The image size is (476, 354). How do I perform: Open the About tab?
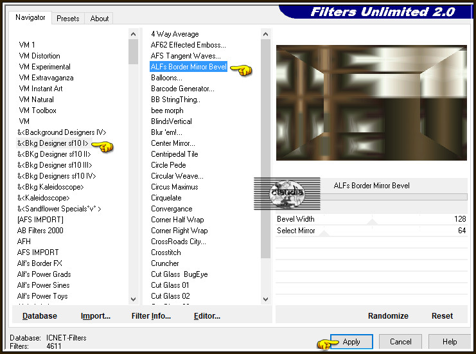click(x=99, y=19)
